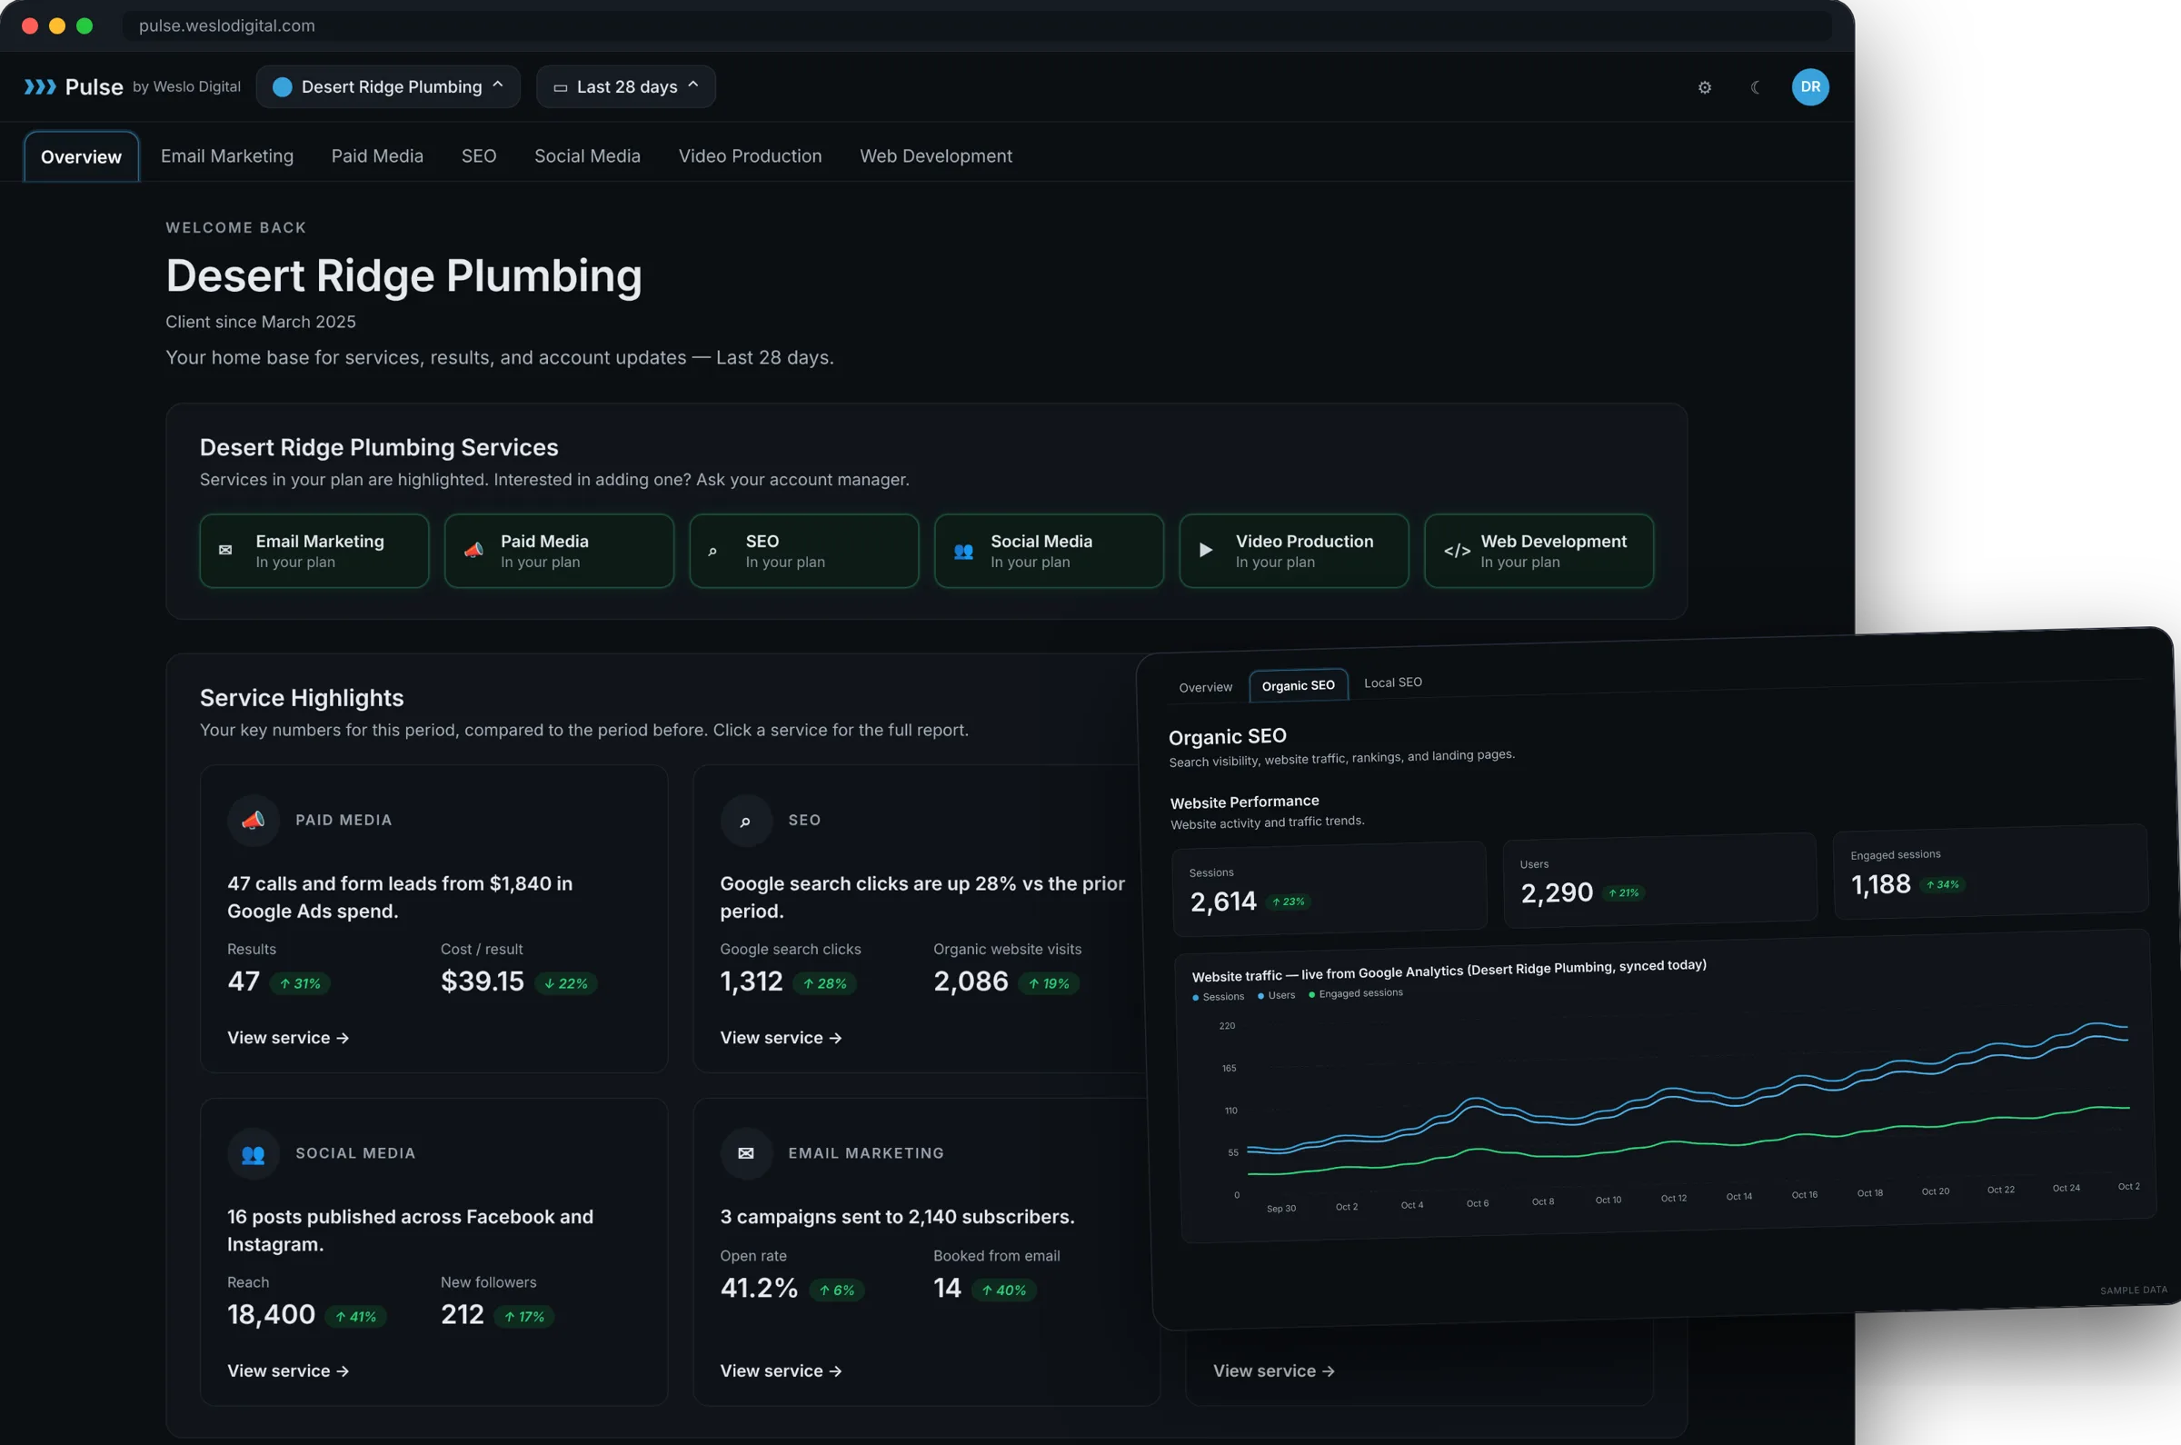Click blue dot icon beside Desert Ridge Plumbing

[x=283, y=86]
